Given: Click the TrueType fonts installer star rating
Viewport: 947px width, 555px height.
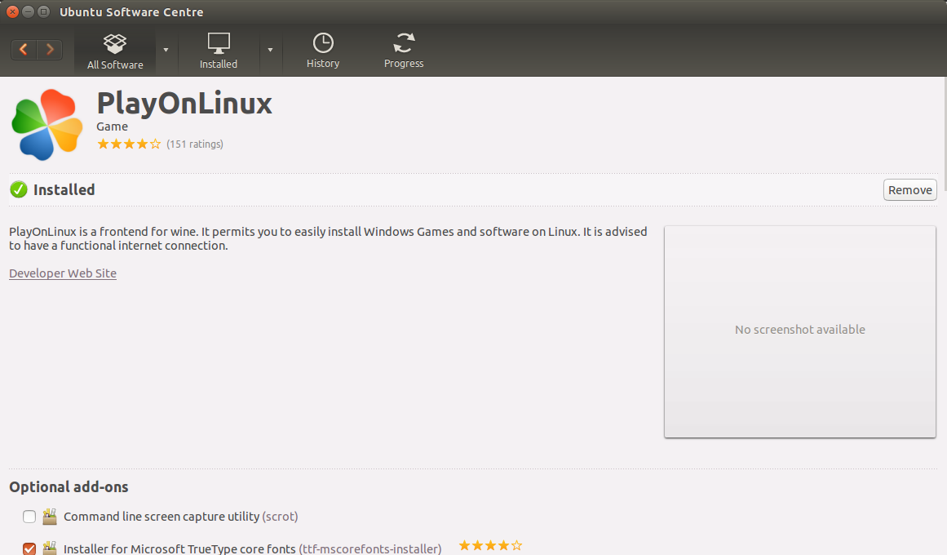Looking at the screenshot, I should 490,546.
